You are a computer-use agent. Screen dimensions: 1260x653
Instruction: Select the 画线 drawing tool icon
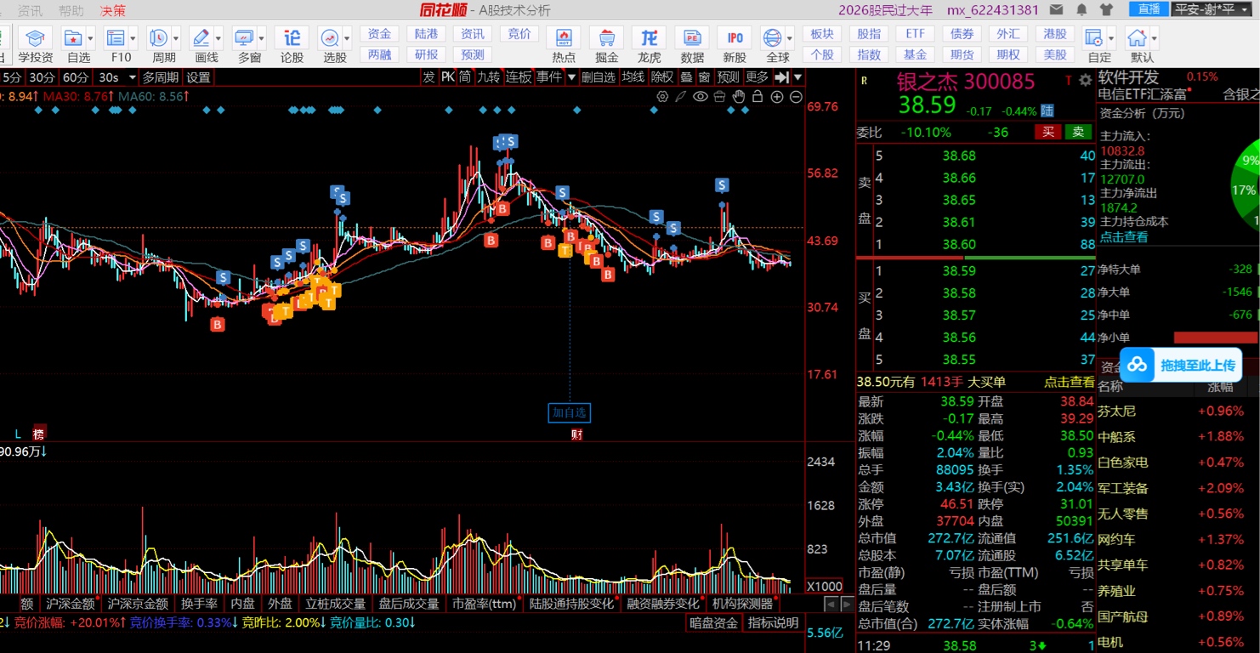click(x=201, y=38)
